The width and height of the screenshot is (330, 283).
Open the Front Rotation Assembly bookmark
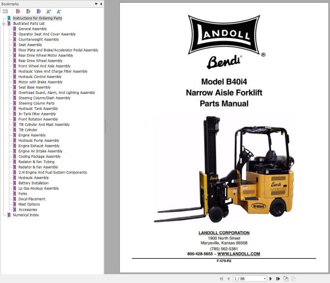(x=38, y=119)
